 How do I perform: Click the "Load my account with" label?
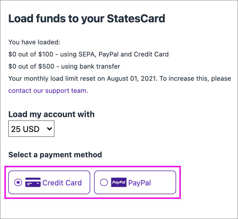(51, 114)
